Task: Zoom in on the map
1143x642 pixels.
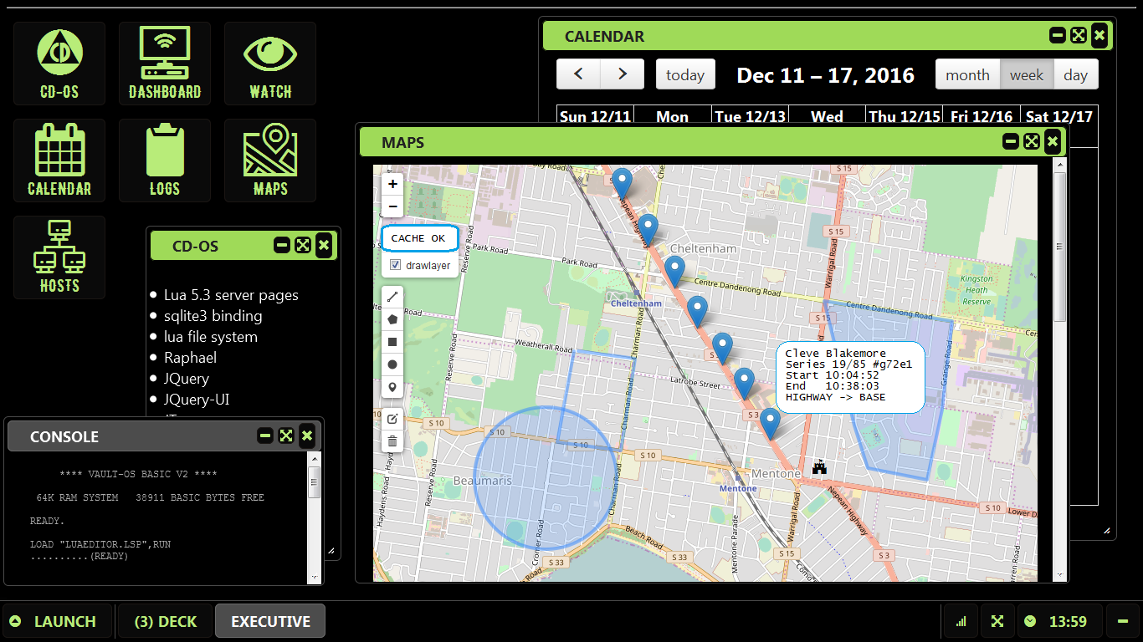Action: click(x=392, y=184)
